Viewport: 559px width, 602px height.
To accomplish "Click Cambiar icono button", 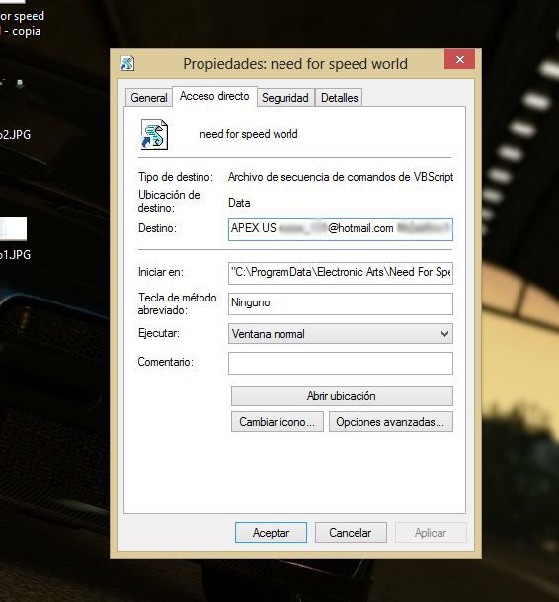I will 277,422.
